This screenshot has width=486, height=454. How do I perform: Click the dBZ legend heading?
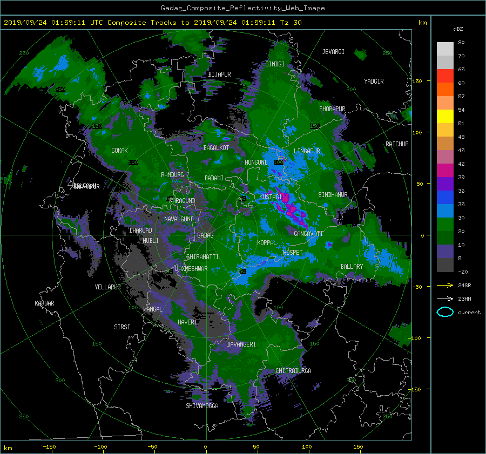pyautogui.click(x=458, y=29)
